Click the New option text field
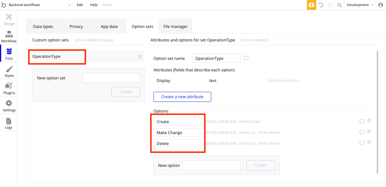The width and height of the screenshot is (386, 187). click(211, 165)
